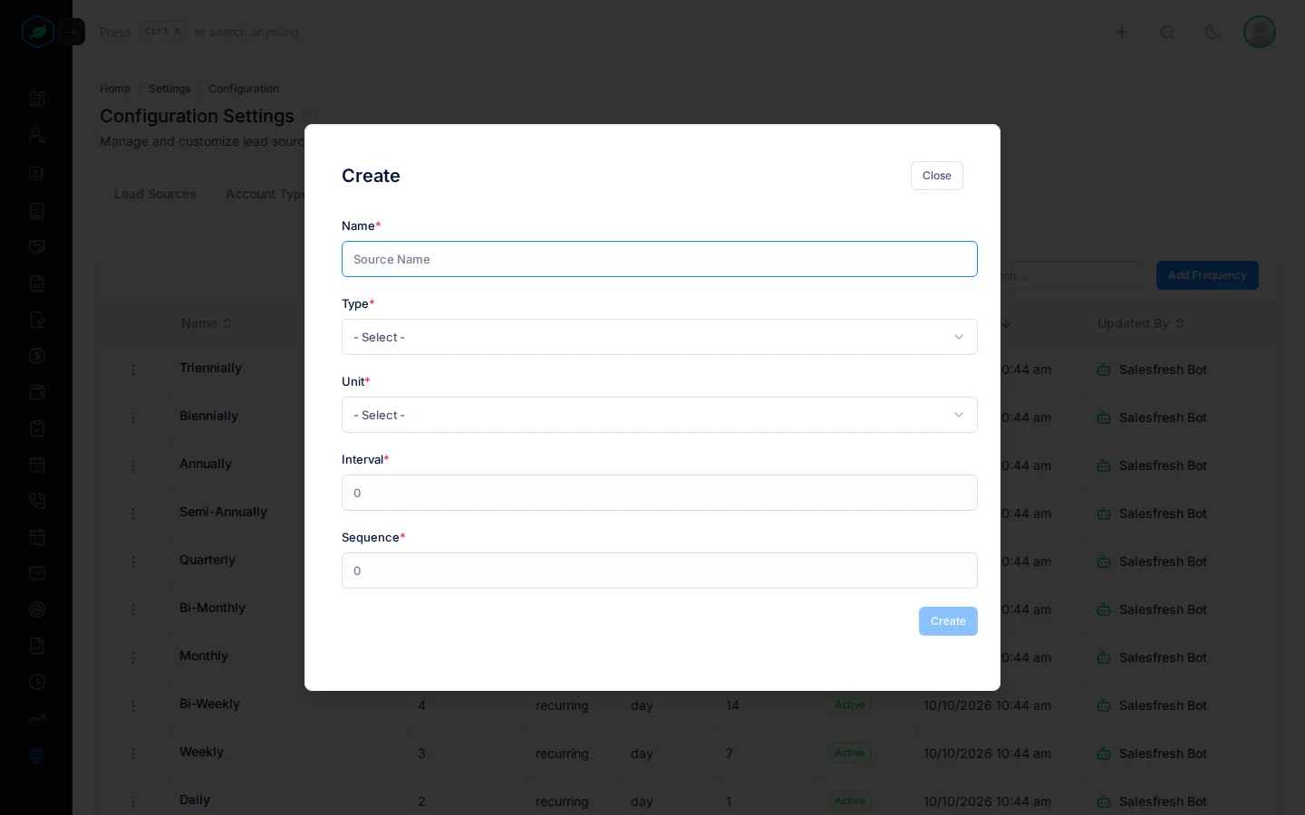Open the clock history icon in sidebar
This screenshot has width=1305, height=815.
point(37,682)
